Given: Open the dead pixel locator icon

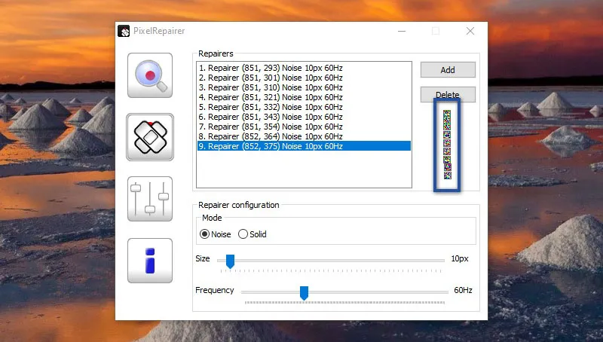Looking at the screenshot, I should coord(150,75).
